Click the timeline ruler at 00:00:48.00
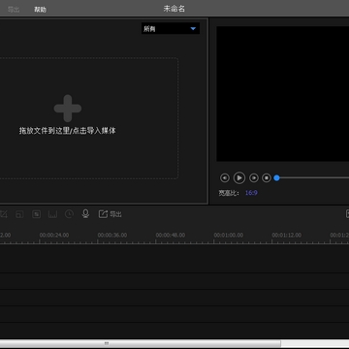The image size is (349, 349). click(x=171, y=235)
